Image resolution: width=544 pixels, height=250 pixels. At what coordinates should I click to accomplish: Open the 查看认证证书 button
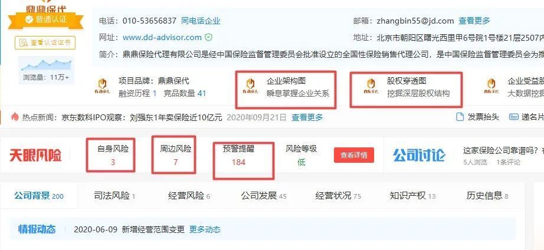point(45,42)
